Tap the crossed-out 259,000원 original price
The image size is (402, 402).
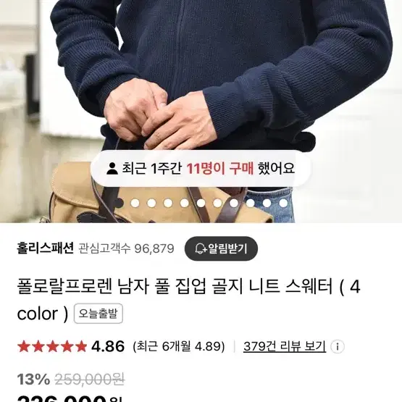[x=90, y=379]
